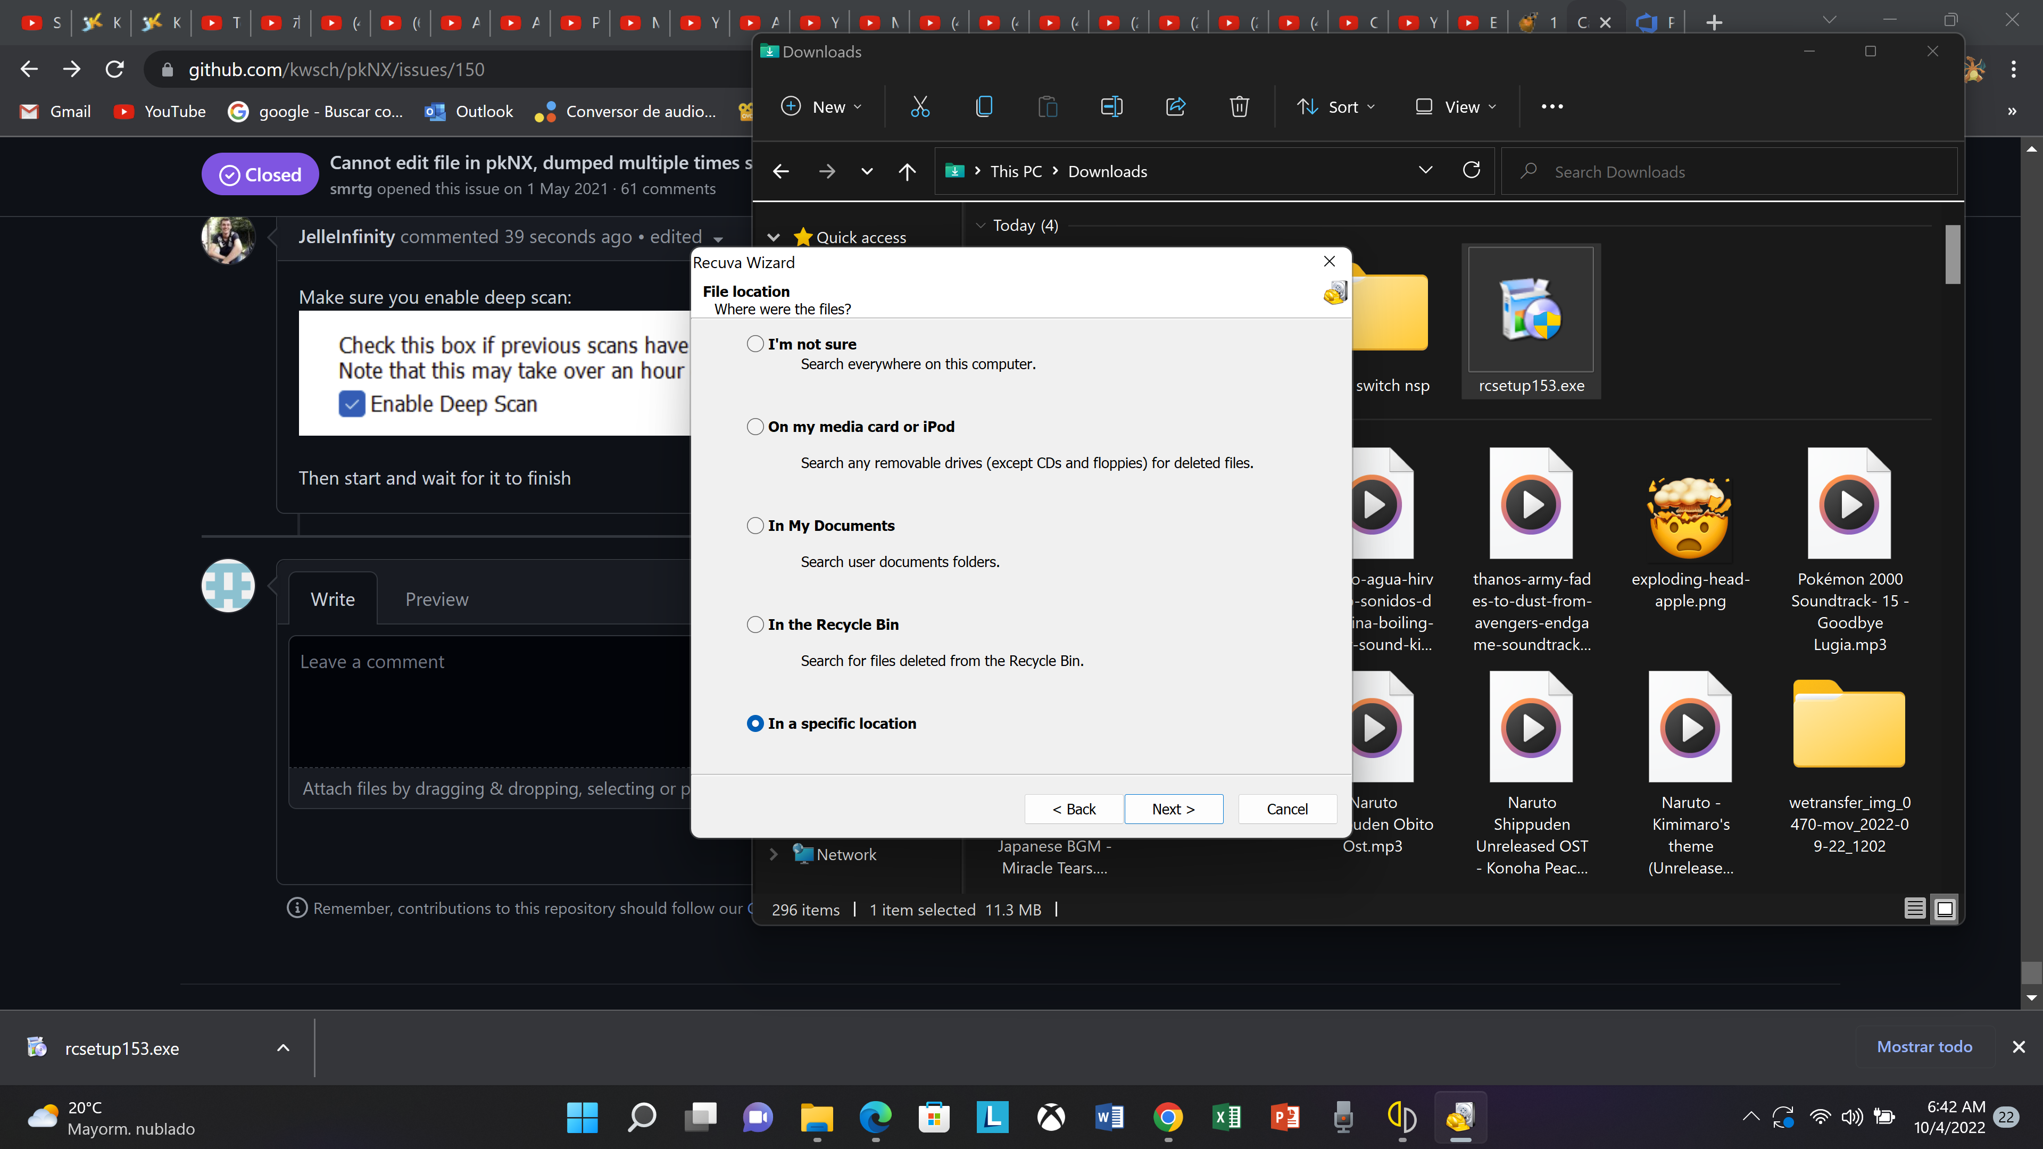The width and height of the screenshot is (2043, 1149).
Task: Click Next in the Recuva Wizard
Action: tap(1173, 809)
